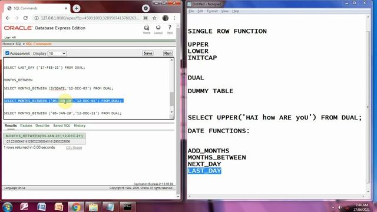
Task: Click NEXT_DAY text in Notepad
Action: pyautogui.click(x=204, y=164)
